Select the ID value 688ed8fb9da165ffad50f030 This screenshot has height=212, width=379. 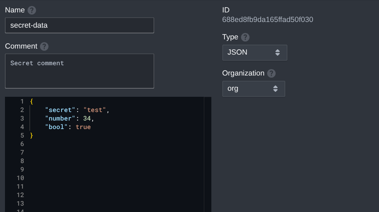tap(267, 19)
